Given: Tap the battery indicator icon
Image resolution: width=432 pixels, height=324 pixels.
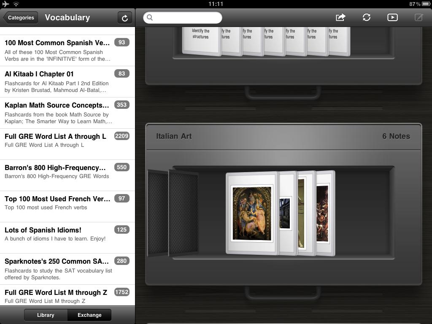Looking at the screenshot, I should [426, 4].
